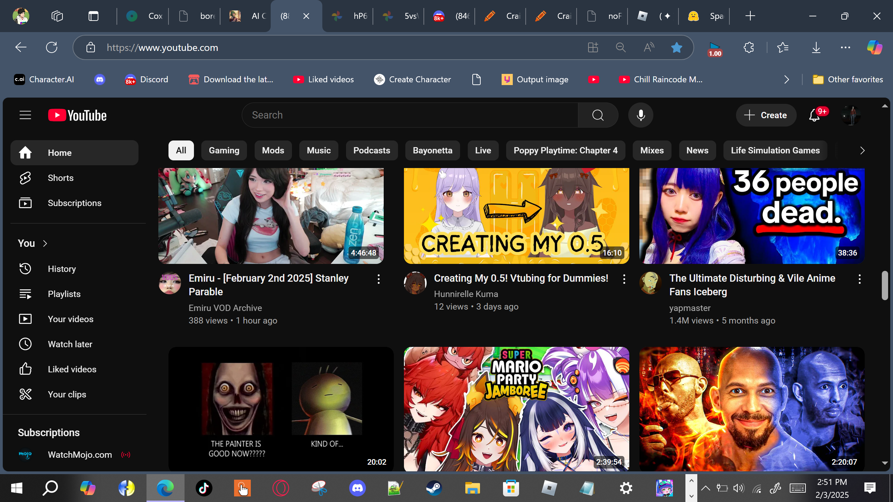This screenshot has height=502, width=893.
Task: Click the YouTube page vertical scrollbar thumb
Action: pyautogui.click(x=885, y=285)
